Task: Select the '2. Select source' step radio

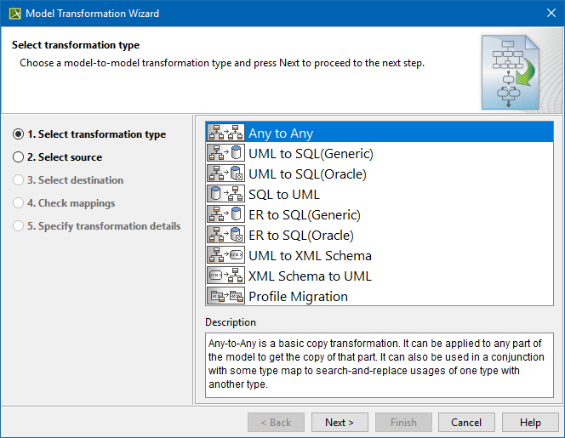Action: tap(19, 157)
